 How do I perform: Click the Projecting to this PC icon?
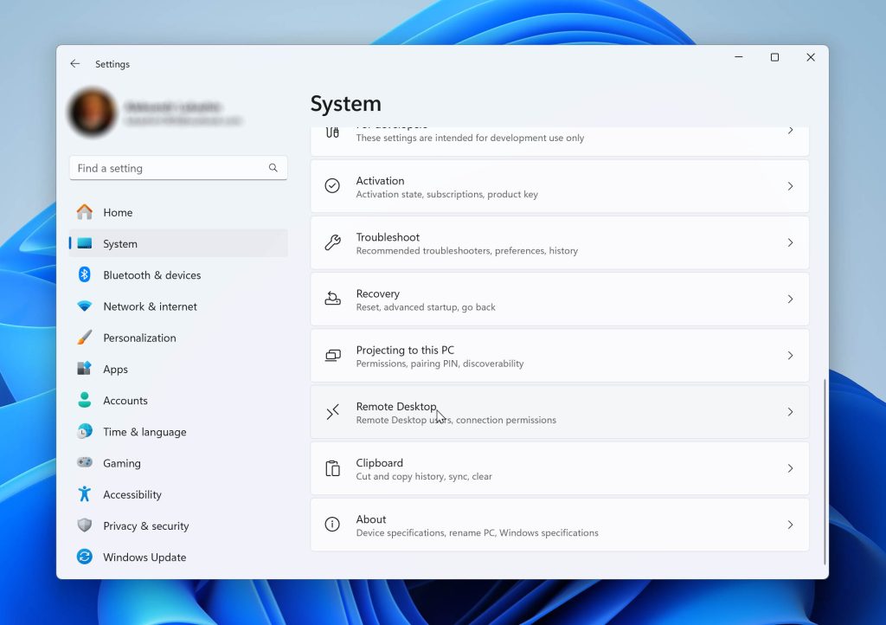tap(332, 355)
